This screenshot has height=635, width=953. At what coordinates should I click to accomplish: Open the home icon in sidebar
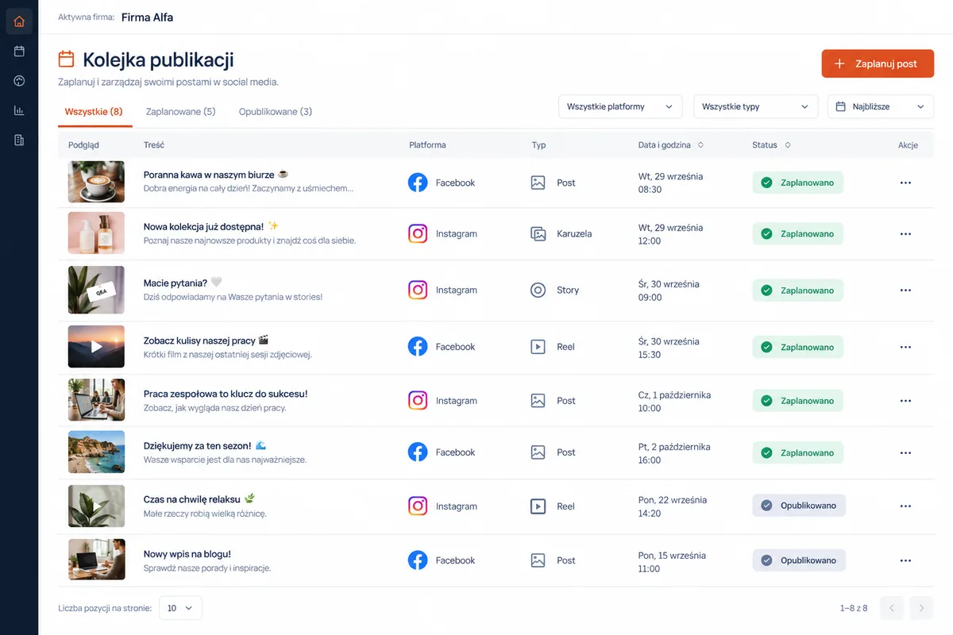[19, 21]
